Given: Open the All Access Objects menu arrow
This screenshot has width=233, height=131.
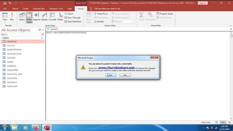Looking at the screenshot, I should [40, 30].
